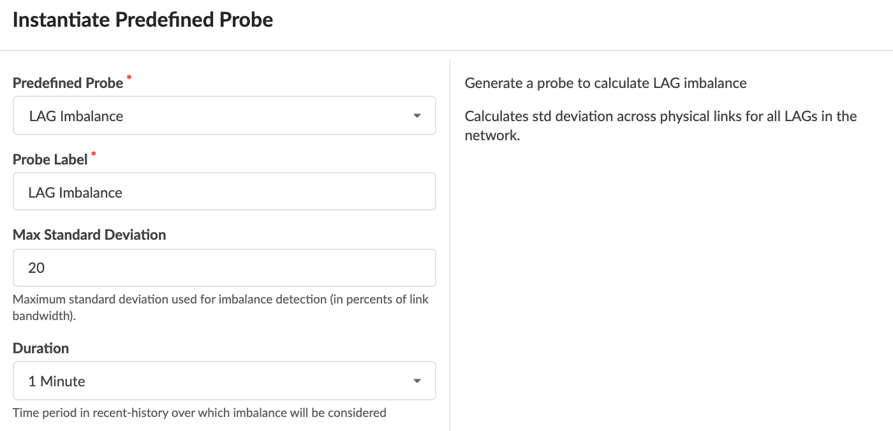Click the Max Standard Deviation field label
Screen dimensions: 893x431
(x=89, y=235)
